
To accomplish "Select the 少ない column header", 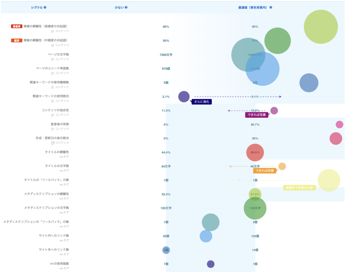I will tap(119, 7).
